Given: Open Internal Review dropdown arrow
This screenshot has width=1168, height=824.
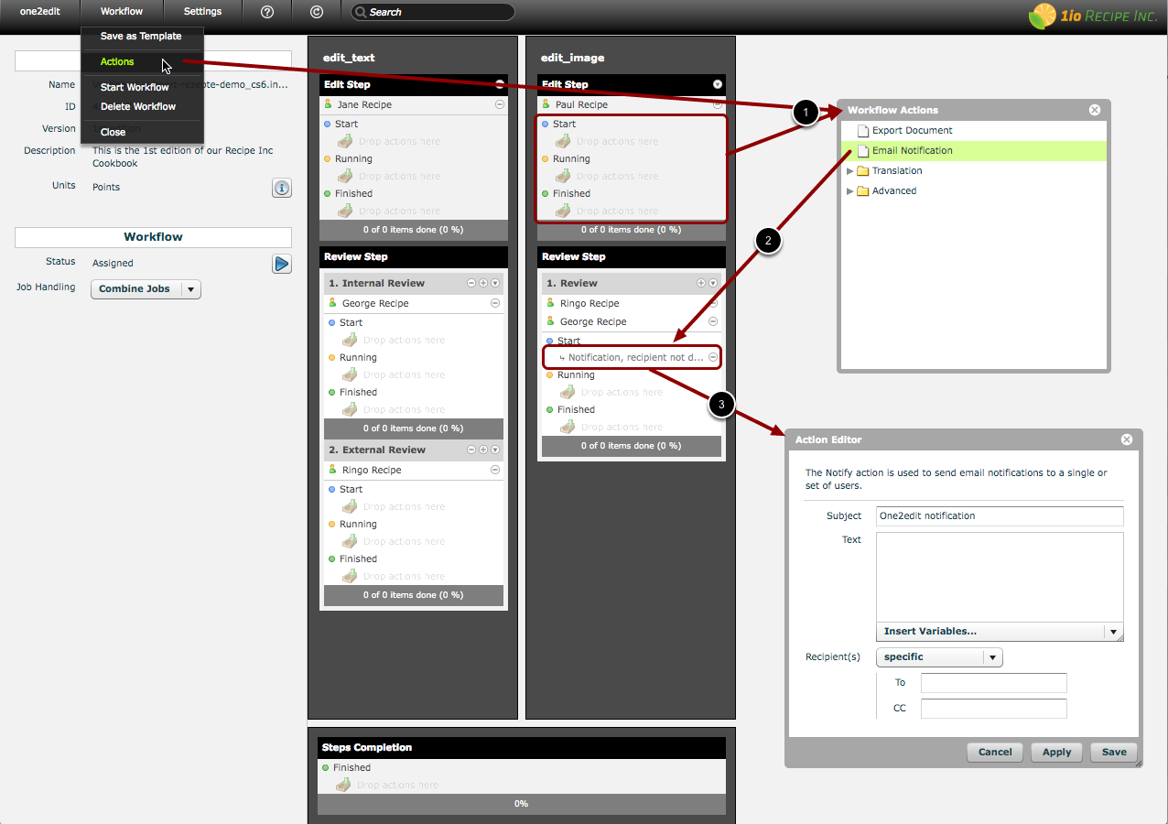Looking at the screenshot, I should [x=495, y=284].
